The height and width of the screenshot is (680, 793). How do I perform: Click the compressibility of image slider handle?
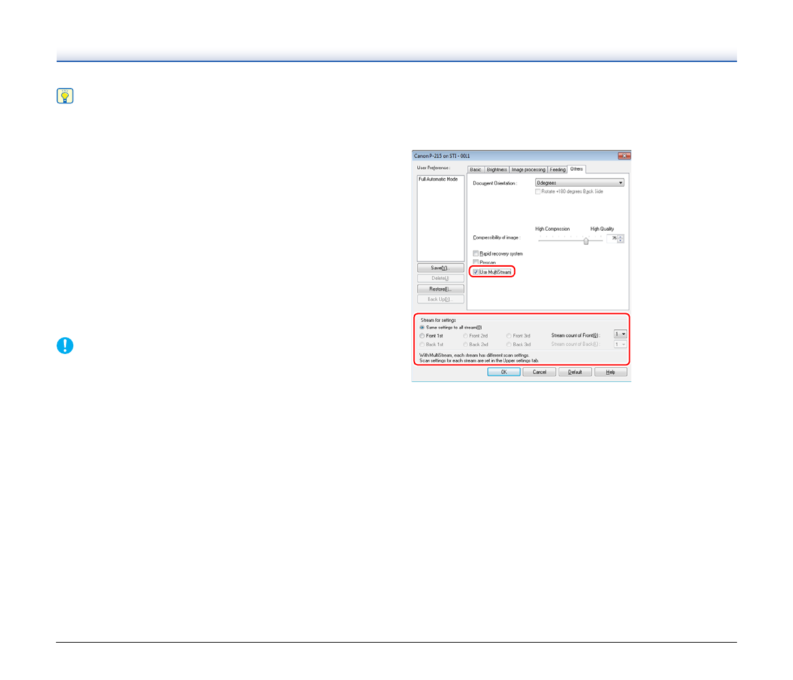click(586, 241)
